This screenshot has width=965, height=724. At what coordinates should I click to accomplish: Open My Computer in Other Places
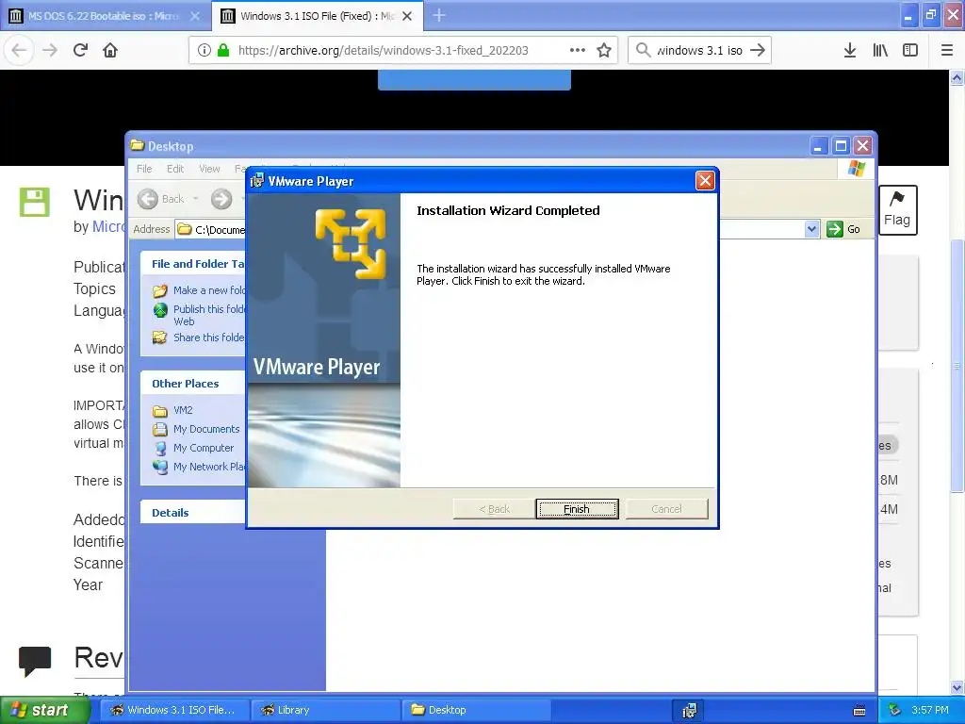coord(193,448)
